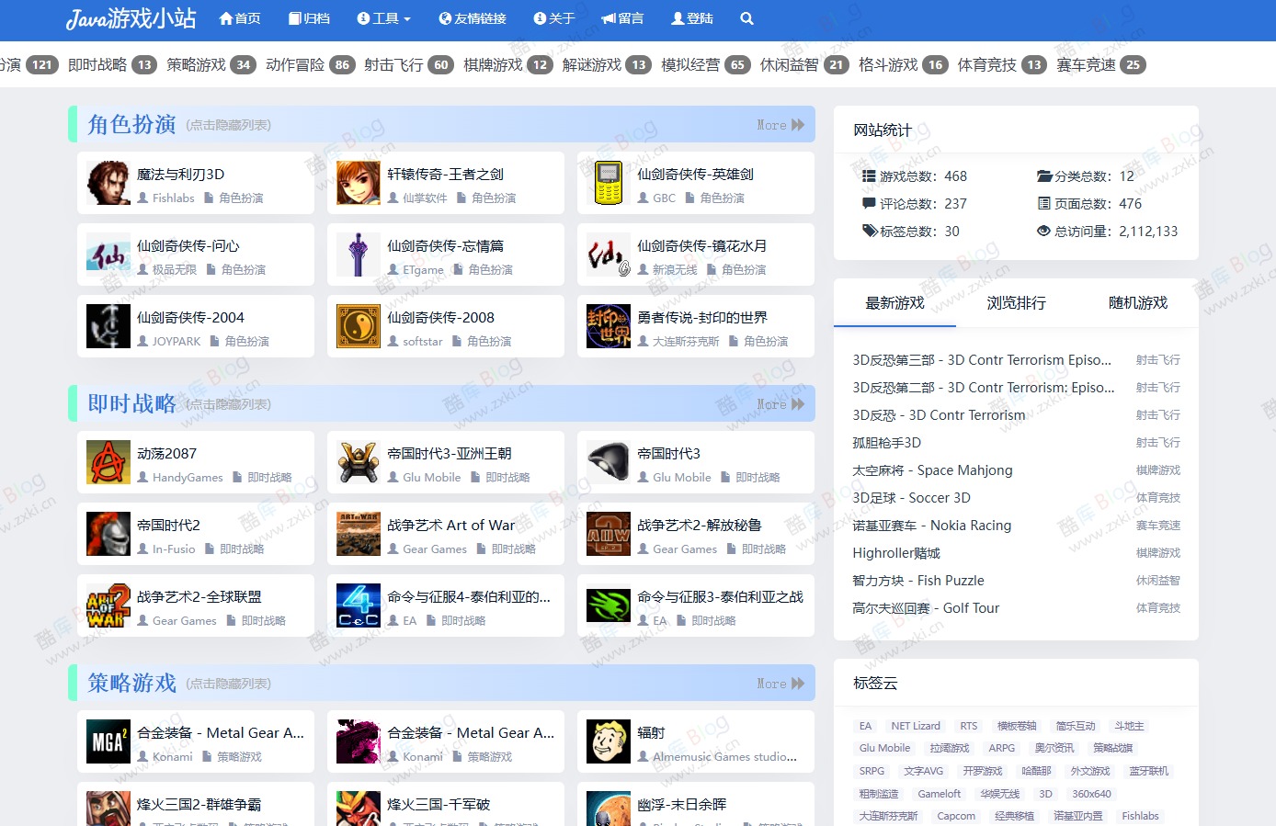The width and height of the screenshot is (1276, 826).
Task: Open the 归档 archive menu item
Action: [309, 18]
